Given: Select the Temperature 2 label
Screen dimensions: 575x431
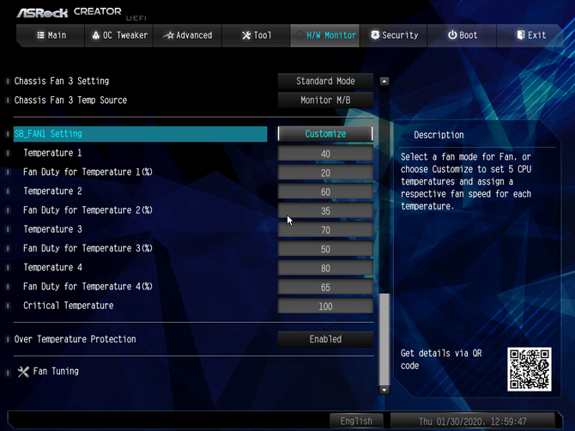Looking at the screenshot, I should [x=52, y=191].
